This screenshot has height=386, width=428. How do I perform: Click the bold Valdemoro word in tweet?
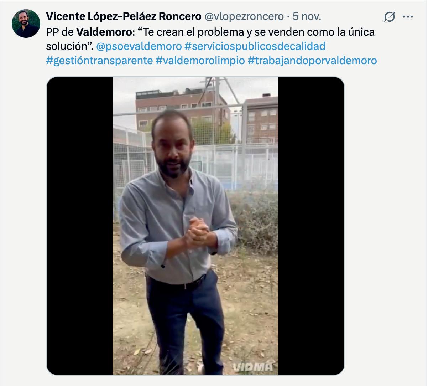pos(104,32)
